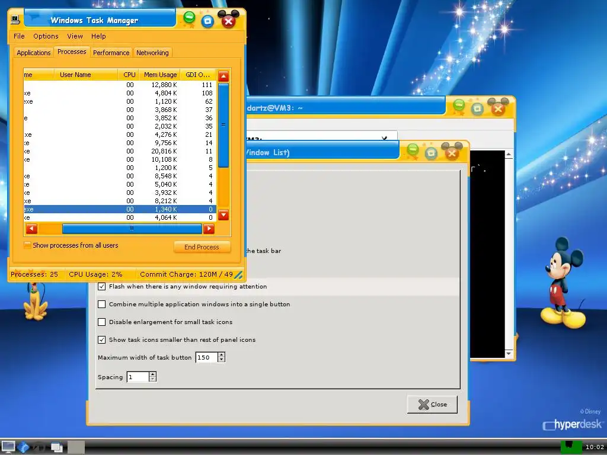Click the green CPU monitor in the tray

(571, 447)
